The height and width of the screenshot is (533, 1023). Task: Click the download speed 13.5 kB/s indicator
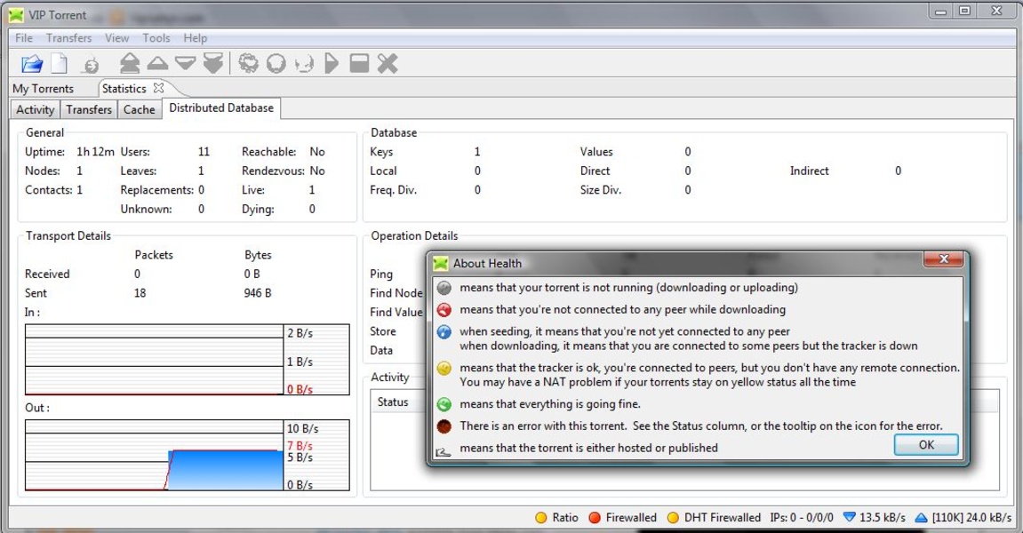click(x=875, y=518)
